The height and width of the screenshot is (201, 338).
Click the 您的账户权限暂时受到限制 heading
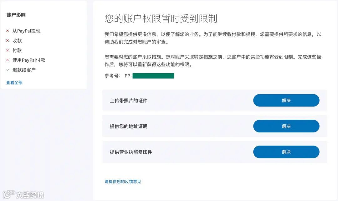(161, 18)
